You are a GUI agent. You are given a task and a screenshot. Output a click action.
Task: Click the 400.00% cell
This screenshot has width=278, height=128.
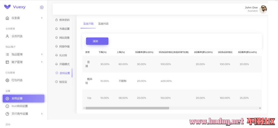click(x=166, y=81)
